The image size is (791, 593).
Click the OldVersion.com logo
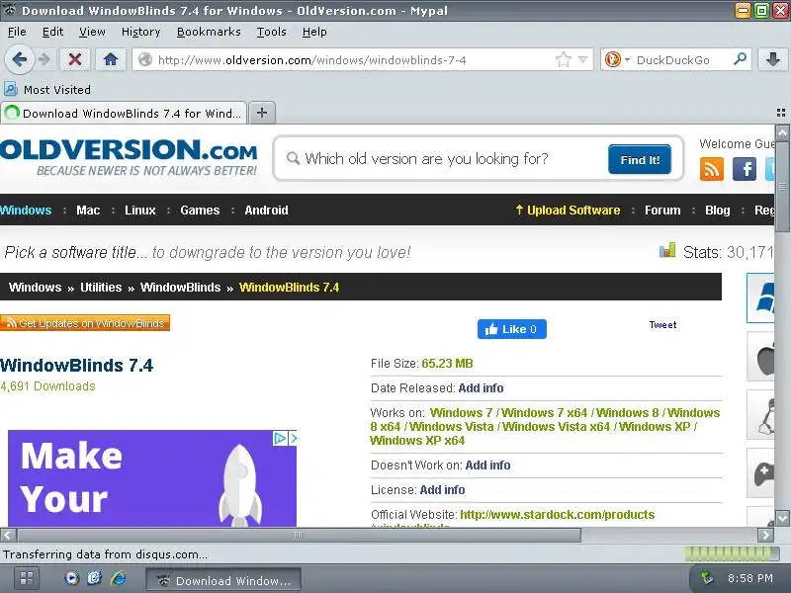point(129,157)
